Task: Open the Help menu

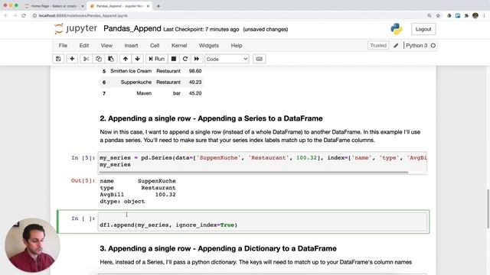Action: click(237, 46)
